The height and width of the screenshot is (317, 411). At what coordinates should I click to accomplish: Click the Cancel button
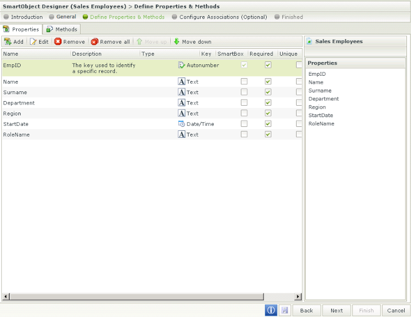point(396,311)
